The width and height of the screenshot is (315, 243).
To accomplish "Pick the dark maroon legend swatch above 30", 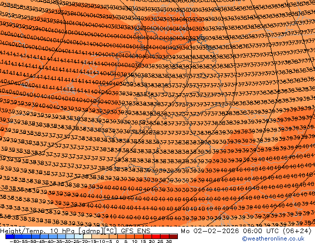I will pyautogui.click(x=173, y=237).
